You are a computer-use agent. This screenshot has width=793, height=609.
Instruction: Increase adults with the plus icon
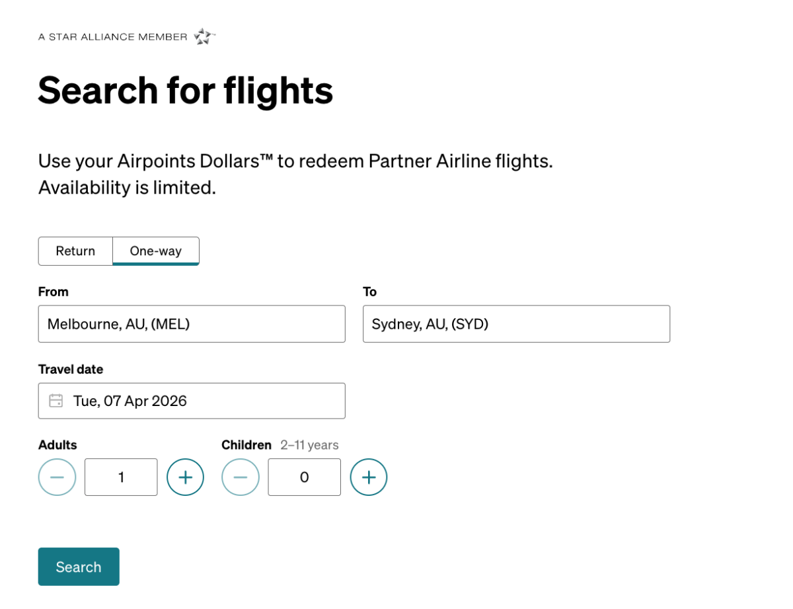(x=185, y=477)
